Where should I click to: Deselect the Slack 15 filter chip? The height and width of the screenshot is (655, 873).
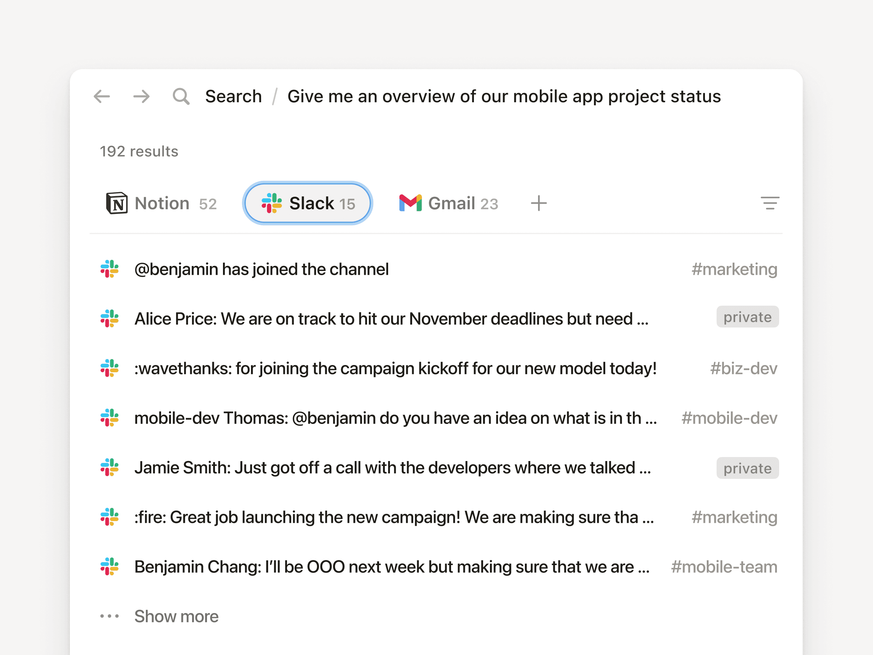coord(307,203)
